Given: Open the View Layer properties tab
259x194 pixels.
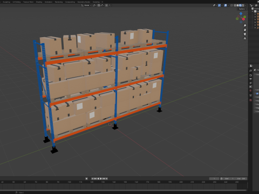Looking at the screenshot, I should (x=250, y=83).
